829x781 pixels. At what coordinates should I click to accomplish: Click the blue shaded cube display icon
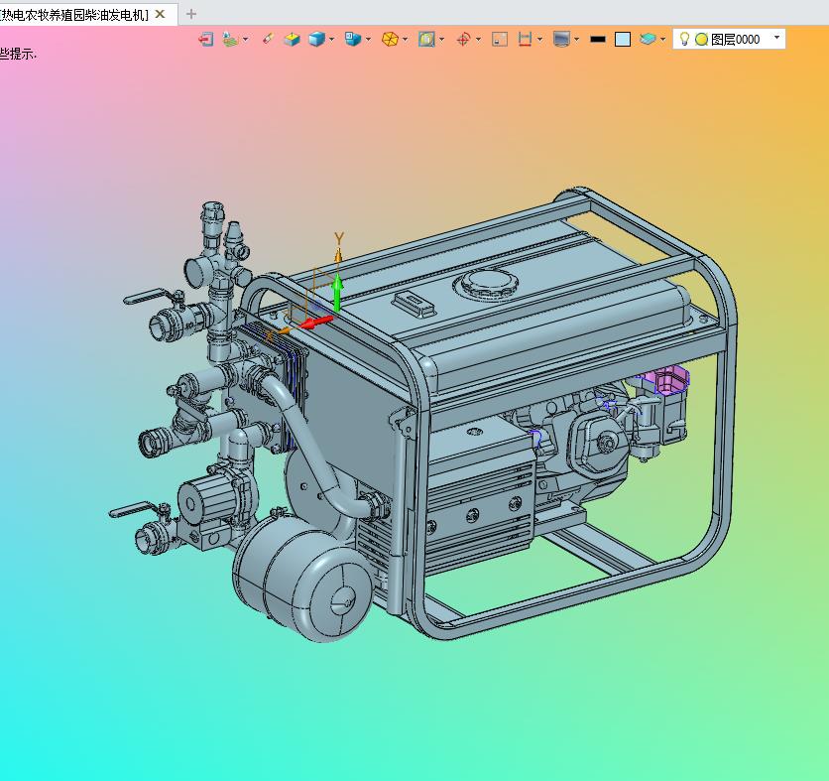click(x=316, y=39)
